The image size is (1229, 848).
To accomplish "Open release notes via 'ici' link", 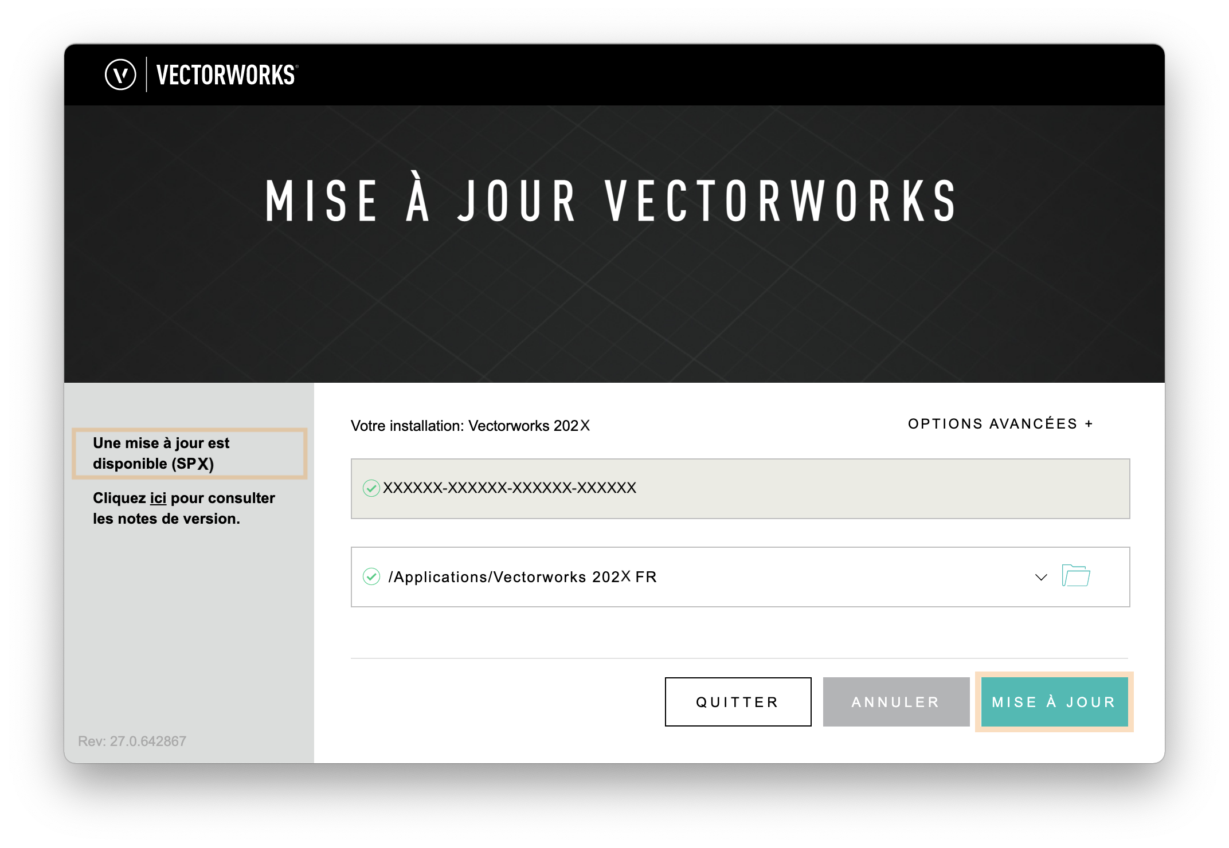I will point(158,498).
